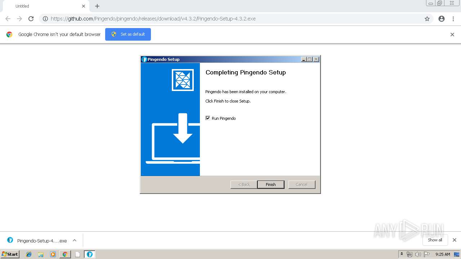Minimize the Chrome window
Screen dimensions: 461x259
(431, 3)
